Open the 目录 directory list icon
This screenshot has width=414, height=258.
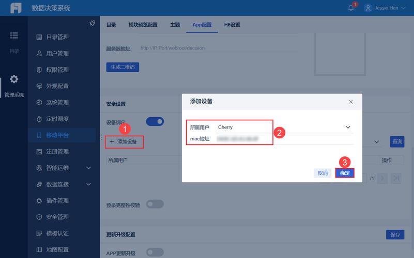[x=14, y=35]
